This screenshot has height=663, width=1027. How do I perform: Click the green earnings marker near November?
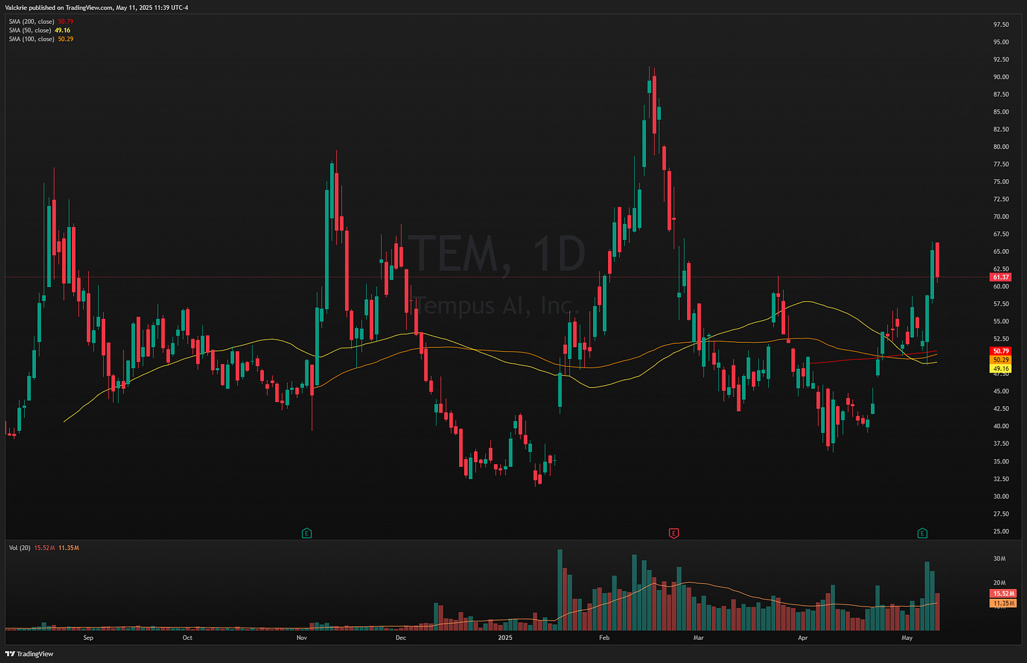[x=306, y=533]
